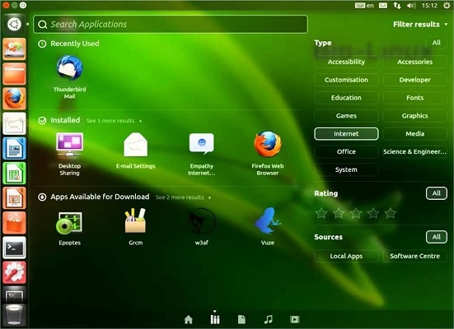Screen dimensions: 454x329
Task: Toggle the Graphics type filter
Action: (x=415, y=116)
